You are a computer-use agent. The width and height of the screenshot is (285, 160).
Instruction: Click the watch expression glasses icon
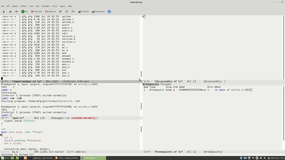pyautogui.click(x=16, y=12)
